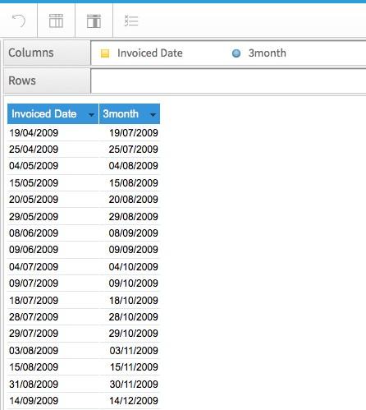Click the Columns shelf label
The width and height of the screenshot is (366, 410).
point(31,53)
